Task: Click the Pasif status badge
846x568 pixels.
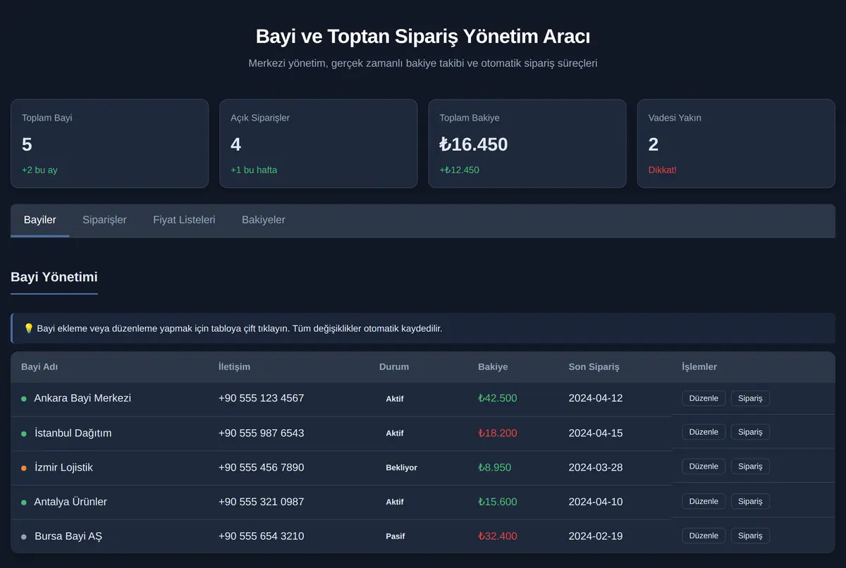Action: click(x=395, y=536)
